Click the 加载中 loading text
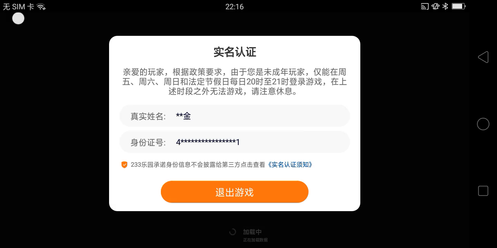497x248 pixels. point(252,232)
